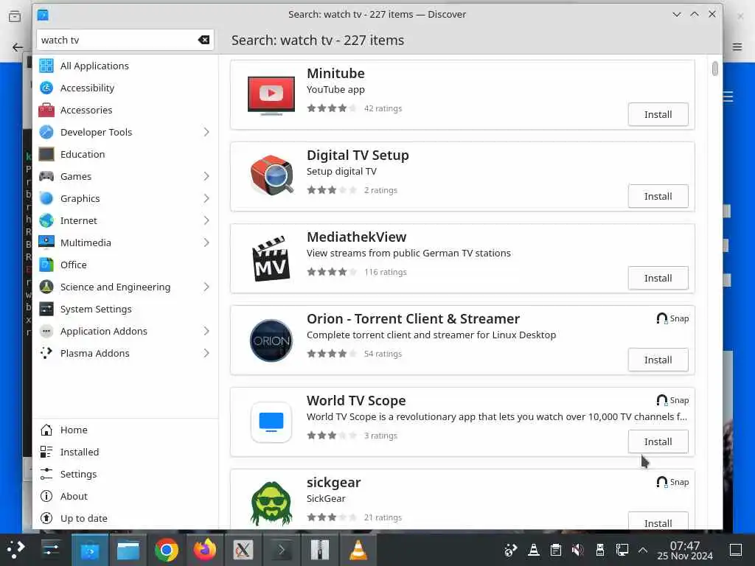This screenshot has height=566, width=755.
Task: Click the show desktop button
Action: (737, 550)
